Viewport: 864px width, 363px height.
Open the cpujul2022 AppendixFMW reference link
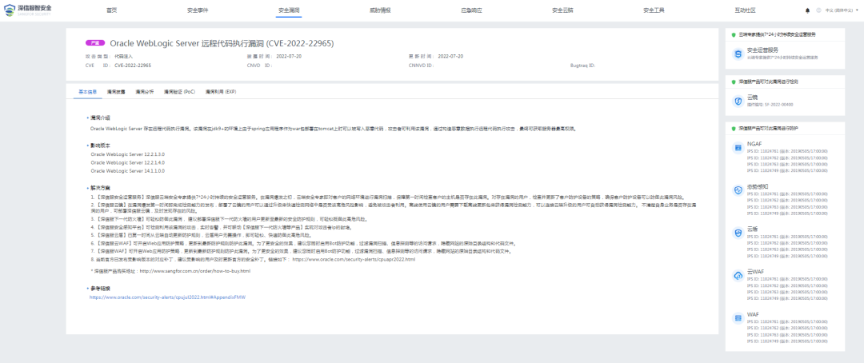click(167, 297)
